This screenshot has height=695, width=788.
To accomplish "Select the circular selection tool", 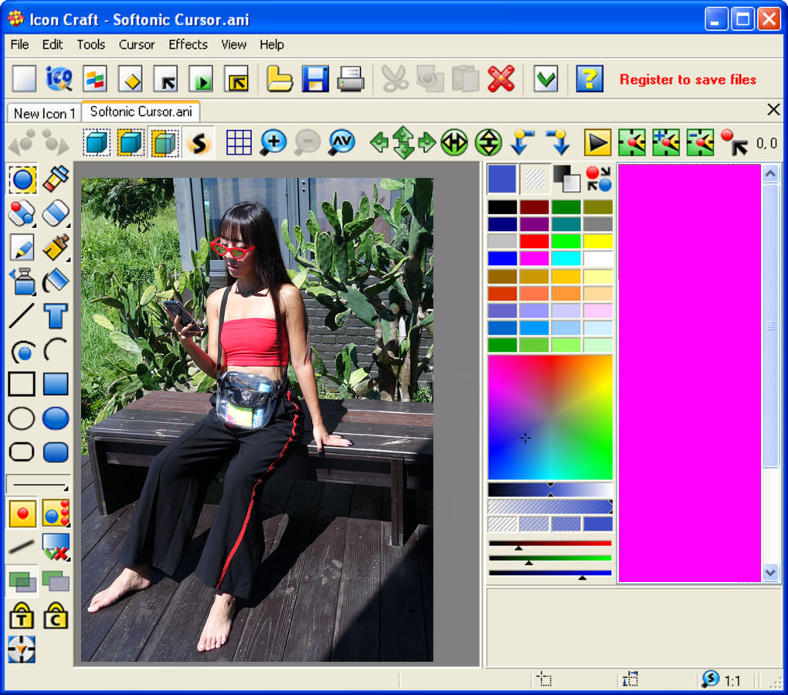I will 22,179.
